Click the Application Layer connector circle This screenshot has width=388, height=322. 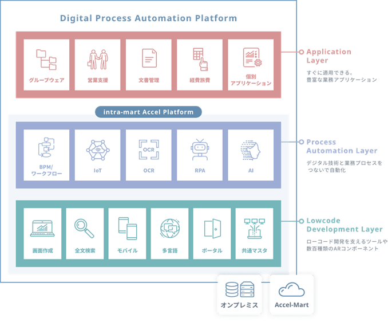(301, 52)
